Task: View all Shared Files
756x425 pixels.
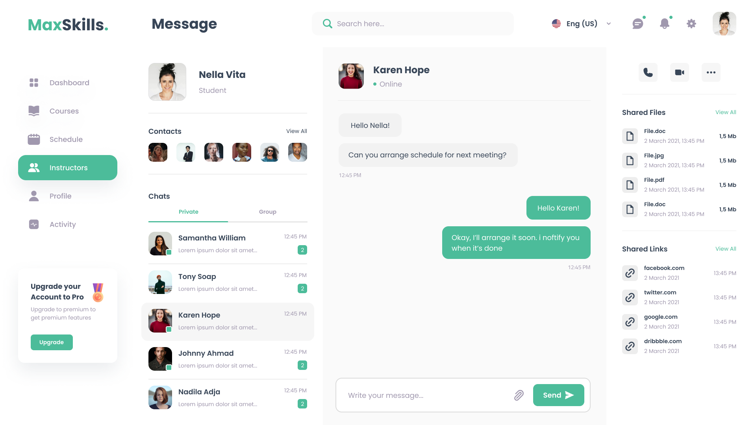Action: (x=726, y=112)
